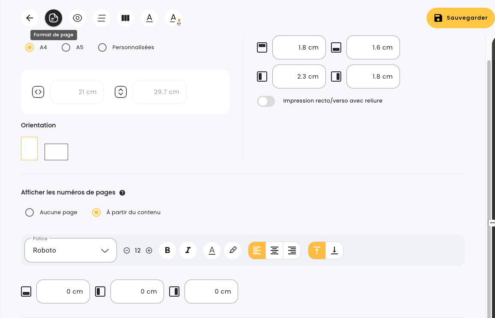495x318 pixels.
Task: Enable Impression recto/verso avec reliure
Action: (x=266, y=101)
